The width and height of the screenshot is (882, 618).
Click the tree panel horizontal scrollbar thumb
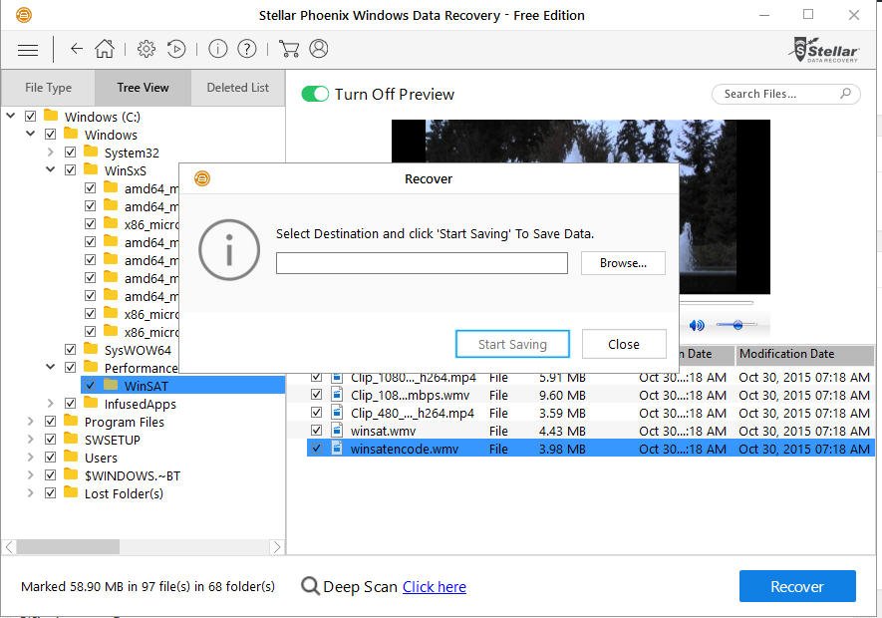pyautogui.click(x=68, y=546)
